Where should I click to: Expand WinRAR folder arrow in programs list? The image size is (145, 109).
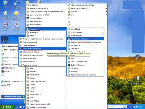(x=107, y=12)
